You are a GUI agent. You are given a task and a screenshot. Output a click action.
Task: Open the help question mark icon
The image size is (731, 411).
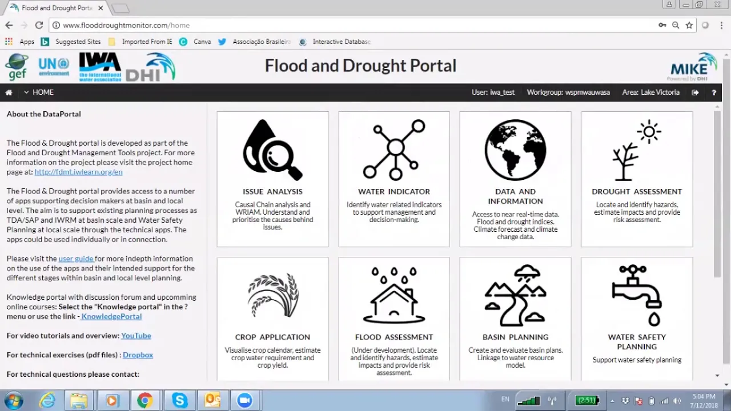[714, 92]
